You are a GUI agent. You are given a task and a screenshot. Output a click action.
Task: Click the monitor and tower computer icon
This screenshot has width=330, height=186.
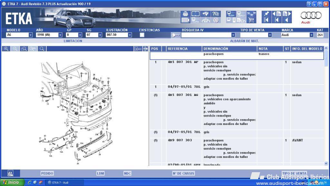click(x=231, y=20)
